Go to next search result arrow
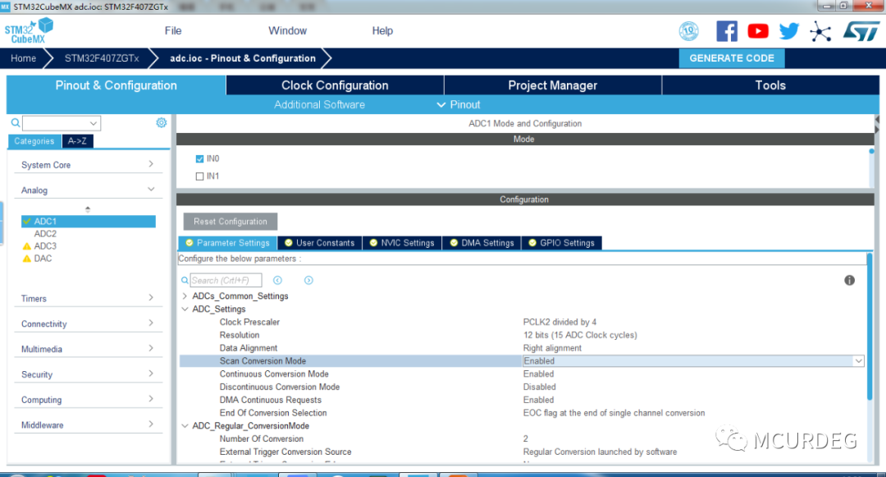886x477 pixels. coord(308,280)
